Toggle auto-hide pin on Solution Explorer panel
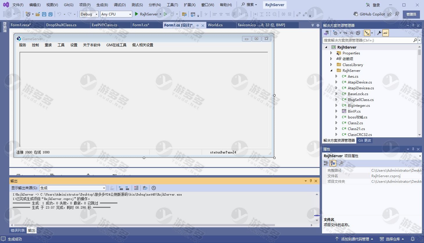Image resolution: width=424 pixels, height=243 pixels. 413,26
